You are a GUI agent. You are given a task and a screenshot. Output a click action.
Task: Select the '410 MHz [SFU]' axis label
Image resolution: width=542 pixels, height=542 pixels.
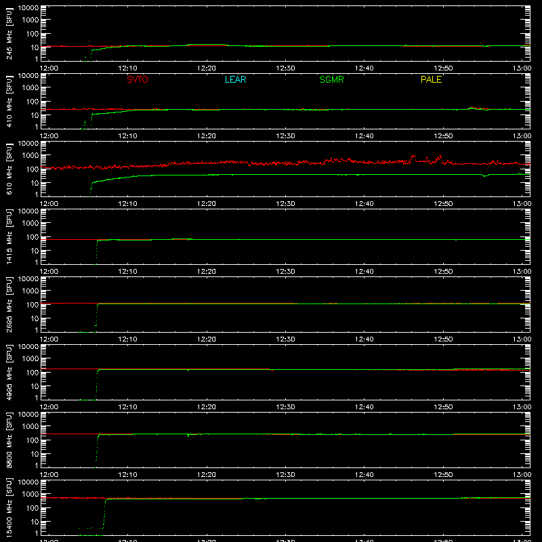pyautogui.click(x=9, y=102)
